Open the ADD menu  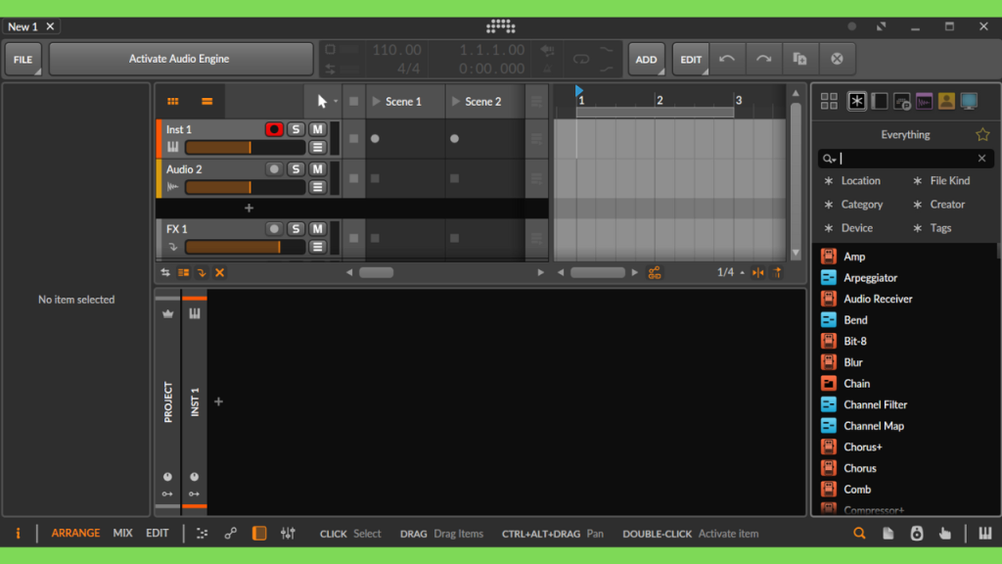click(646, 59)
